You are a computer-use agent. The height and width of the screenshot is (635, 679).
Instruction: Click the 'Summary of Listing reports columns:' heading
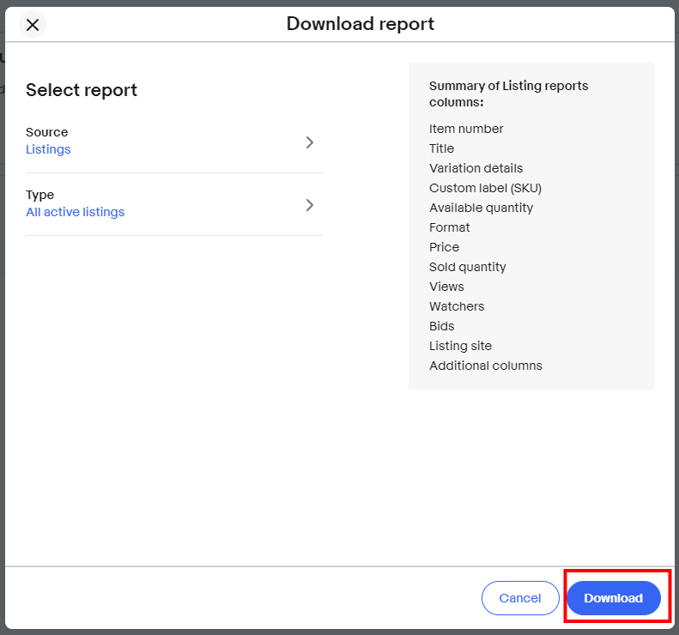(x=508, y=94)
